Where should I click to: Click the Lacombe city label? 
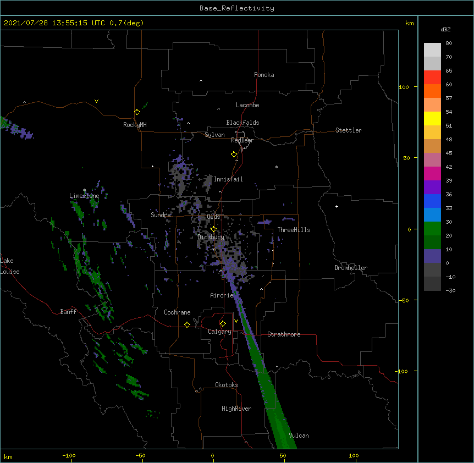(x=247, y=105)
